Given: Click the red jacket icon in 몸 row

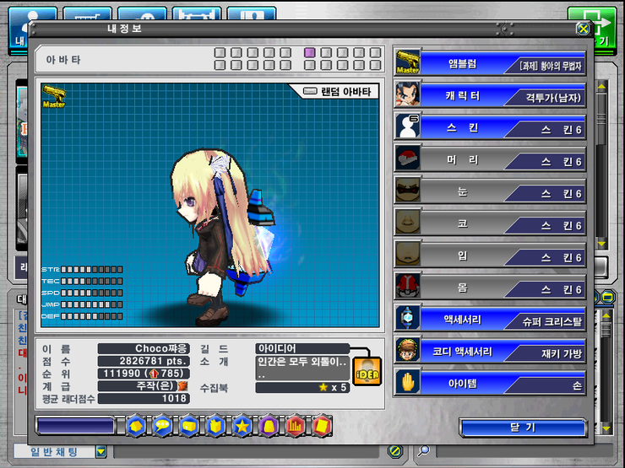Looking at the screenshot, I should pos(408,286).
